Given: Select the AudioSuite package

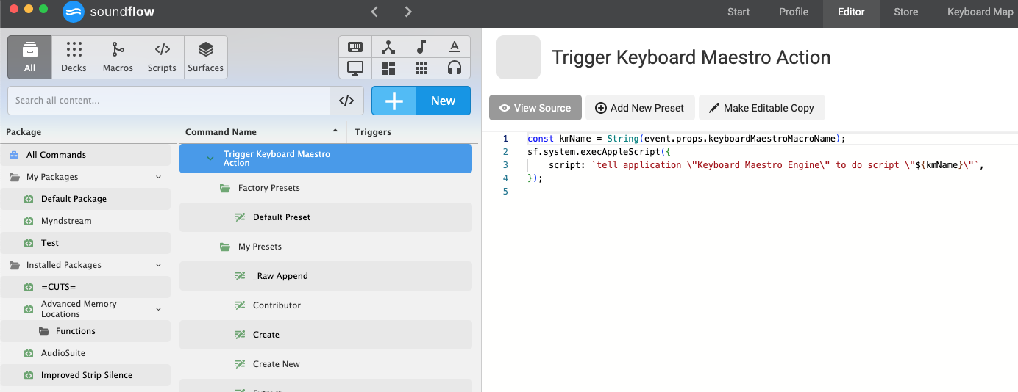Looking at the screenshot, I should point(85,353).
